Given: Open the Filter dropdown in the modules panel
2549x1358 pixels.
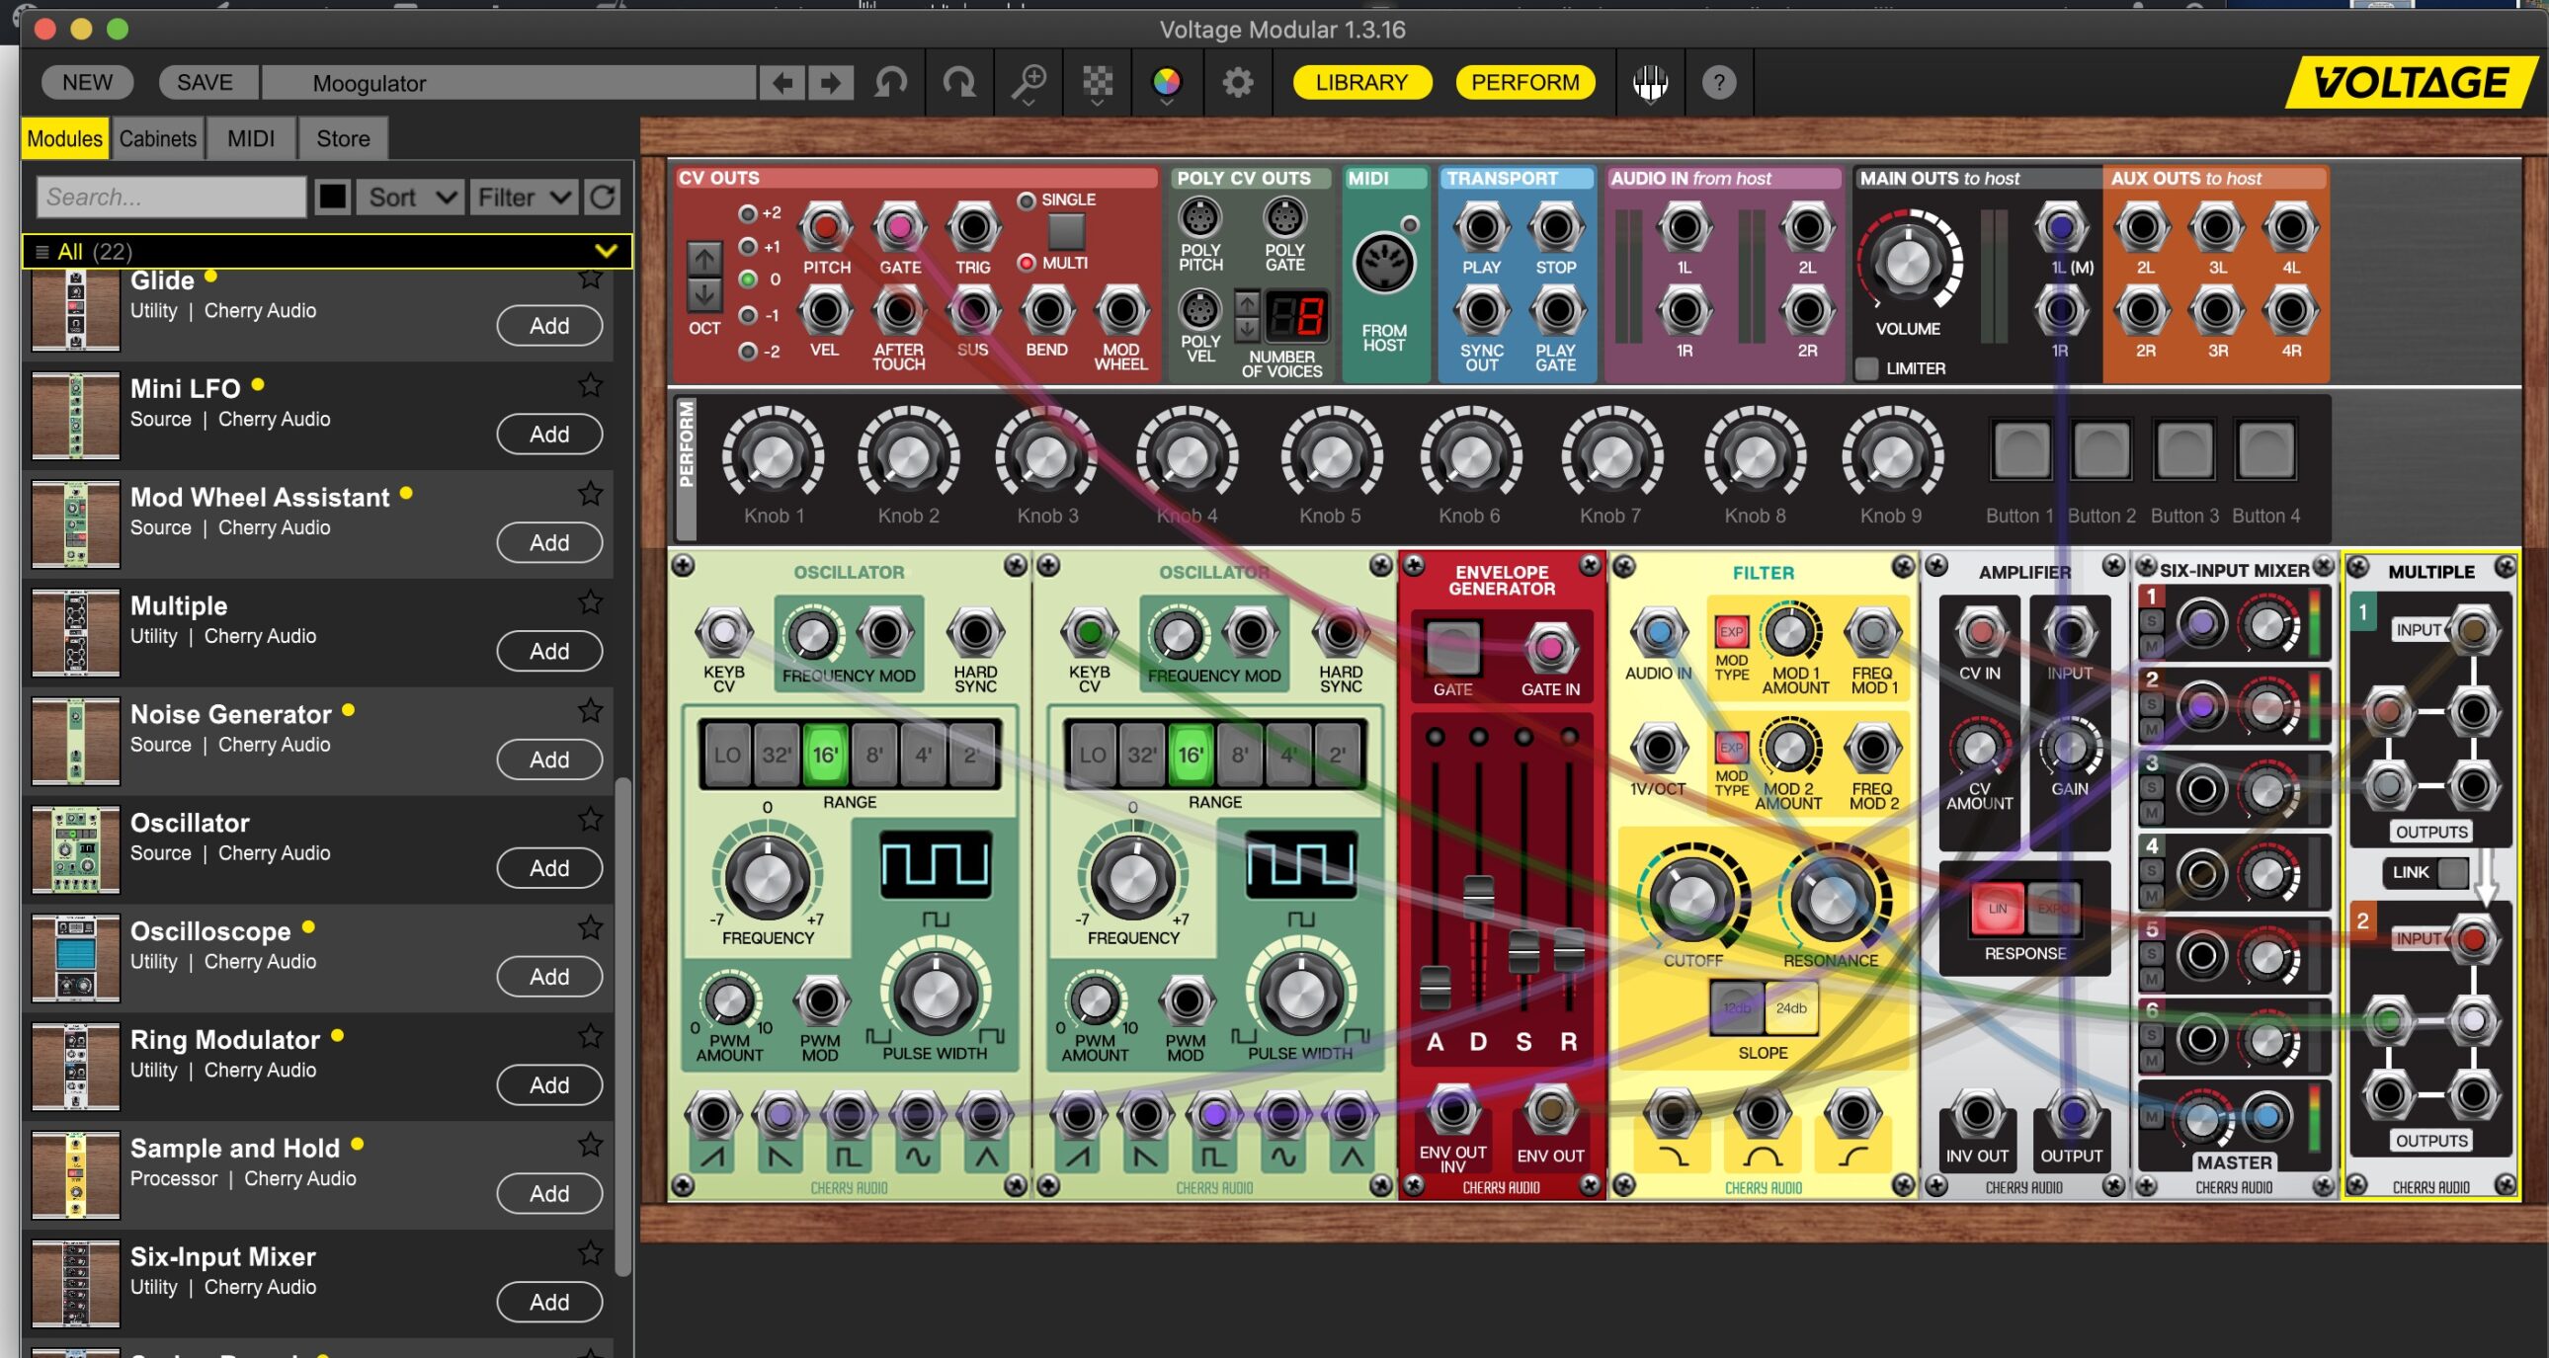Looking at the screenshot, I should pyautogui.click(x=525, y=198).
